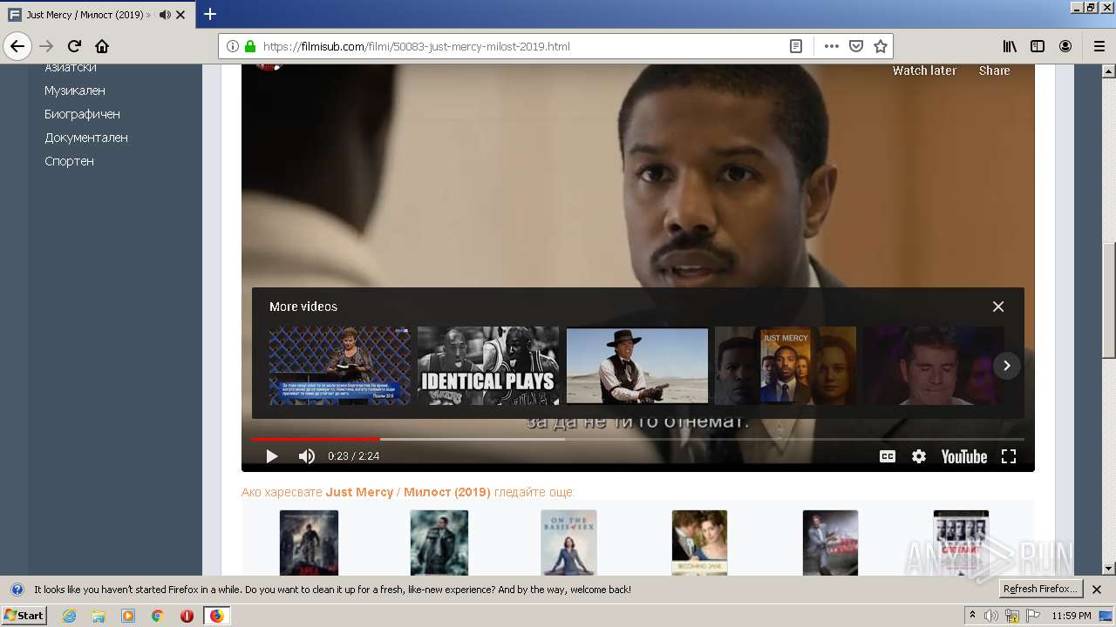Select the Спортен genre
The width and height of the screenshot is (1116, 627).
pos(70,161)
